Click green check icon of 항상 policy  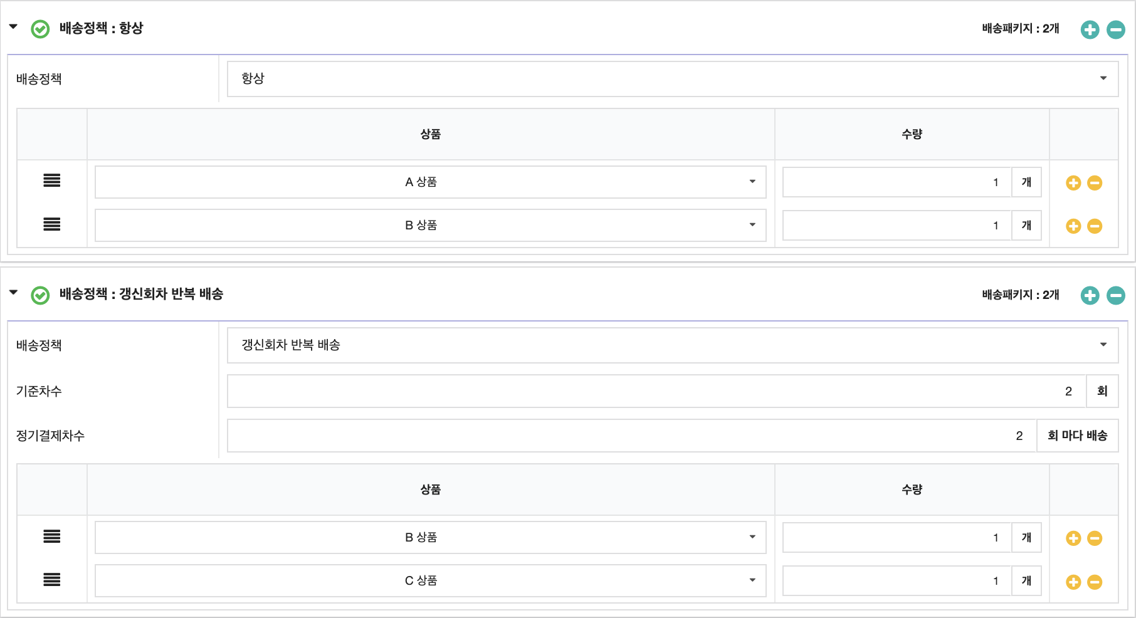pos(40,29)
